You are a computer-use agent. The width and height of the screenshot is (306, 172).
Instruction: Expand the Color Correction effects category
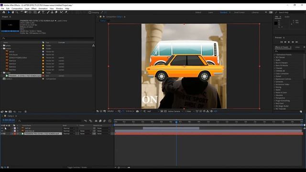point(274,74)
